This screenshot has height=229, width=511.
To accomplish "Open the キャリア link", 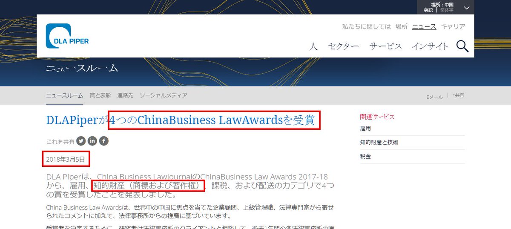I will 453,26.
